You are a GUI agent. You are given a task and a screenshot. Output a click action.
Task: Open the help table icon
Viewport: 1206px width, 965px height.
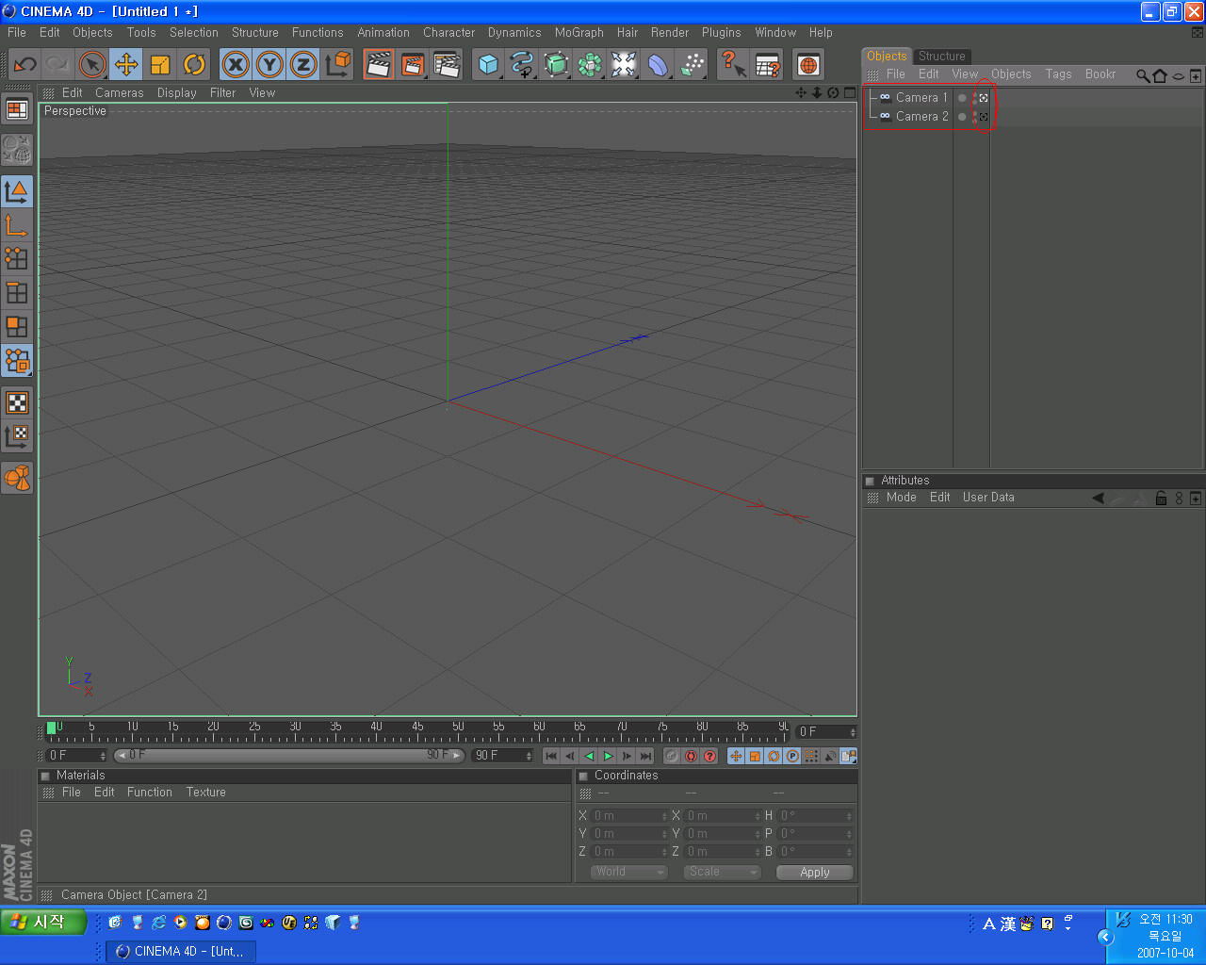tap(767, 65)
